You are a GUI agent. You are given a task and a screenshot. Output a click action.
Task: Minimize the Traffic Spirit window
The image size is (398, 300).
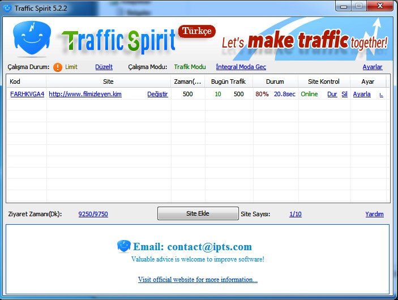[x=344, y=6]
